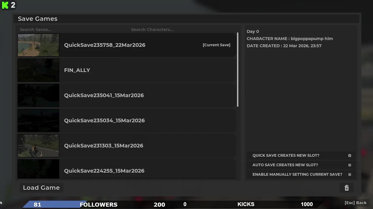The height and width of the screenshot is (209, 373).
Task: Select the QuickSave235034_15Mar2026 save entry
Action: [x=126, y=120]
